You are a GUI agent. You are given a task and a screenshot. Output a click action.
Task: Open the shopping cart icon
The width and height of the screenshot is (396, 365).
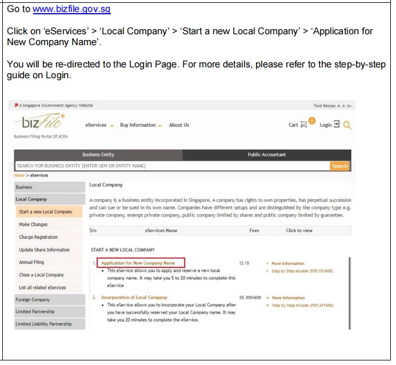303,125
